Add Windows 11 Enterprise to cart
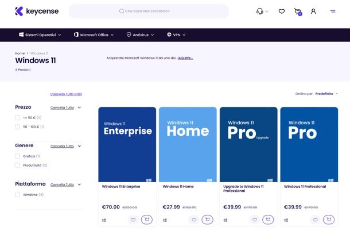Viewport: 350px width, 236px height. pos(147,219)
